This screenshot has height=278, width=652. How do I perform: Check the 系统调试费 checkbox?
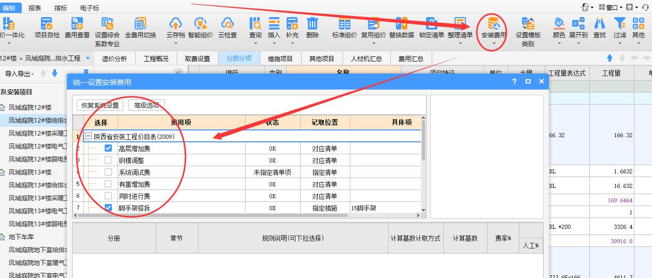click(108, 172)
